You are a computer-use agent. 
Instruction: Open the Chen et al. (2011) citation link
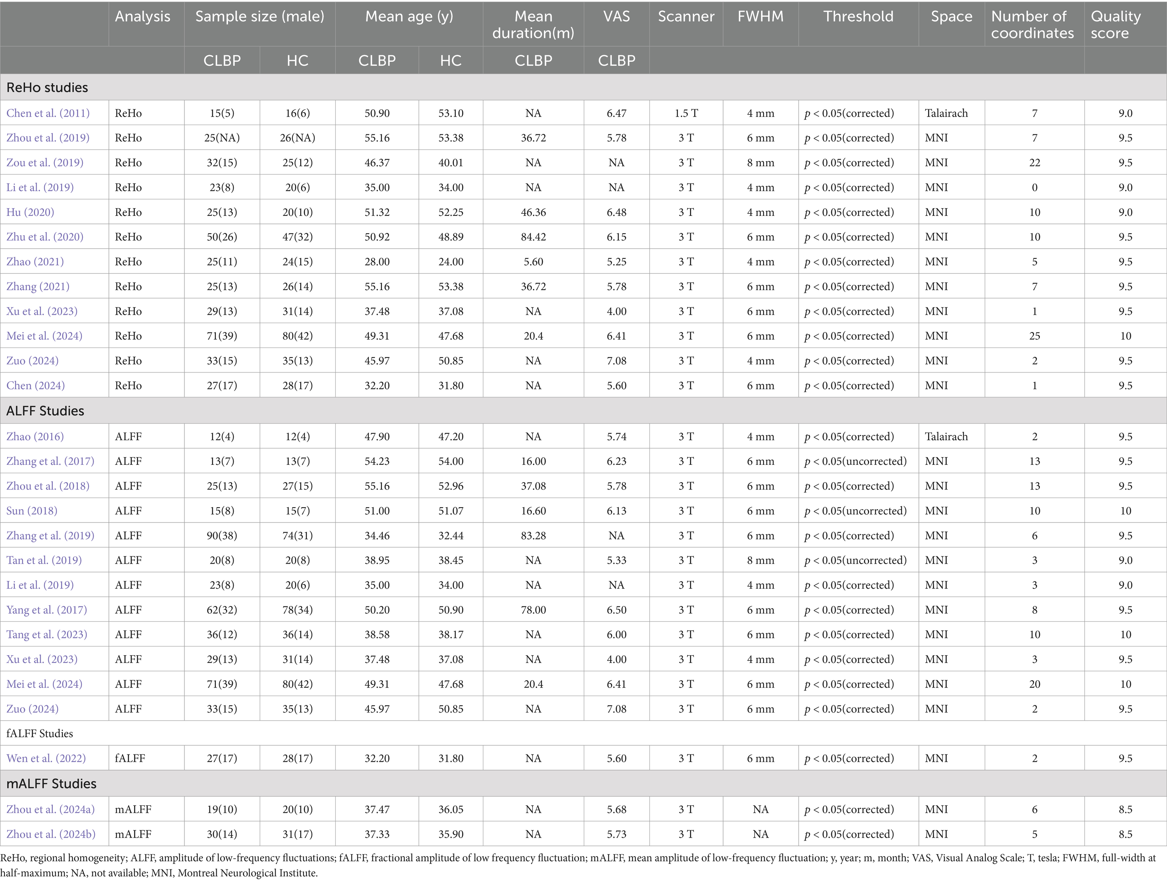coord(48,113)
